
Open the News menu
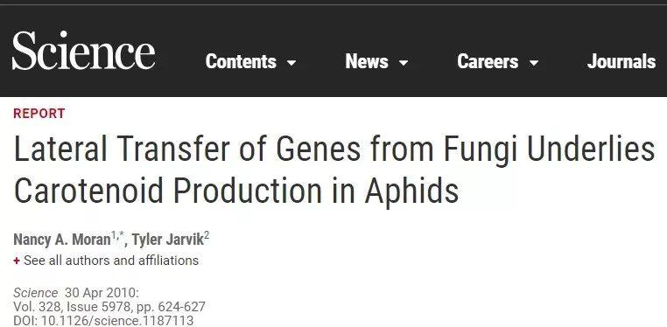(x=367, y=61)
